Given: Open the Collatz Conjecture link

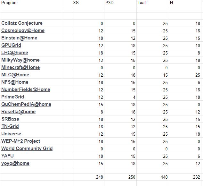Looking at the screenshot, I should (22, 23).
